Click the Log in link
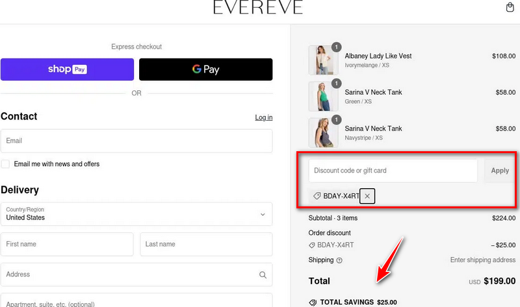 tap(263, 117)
